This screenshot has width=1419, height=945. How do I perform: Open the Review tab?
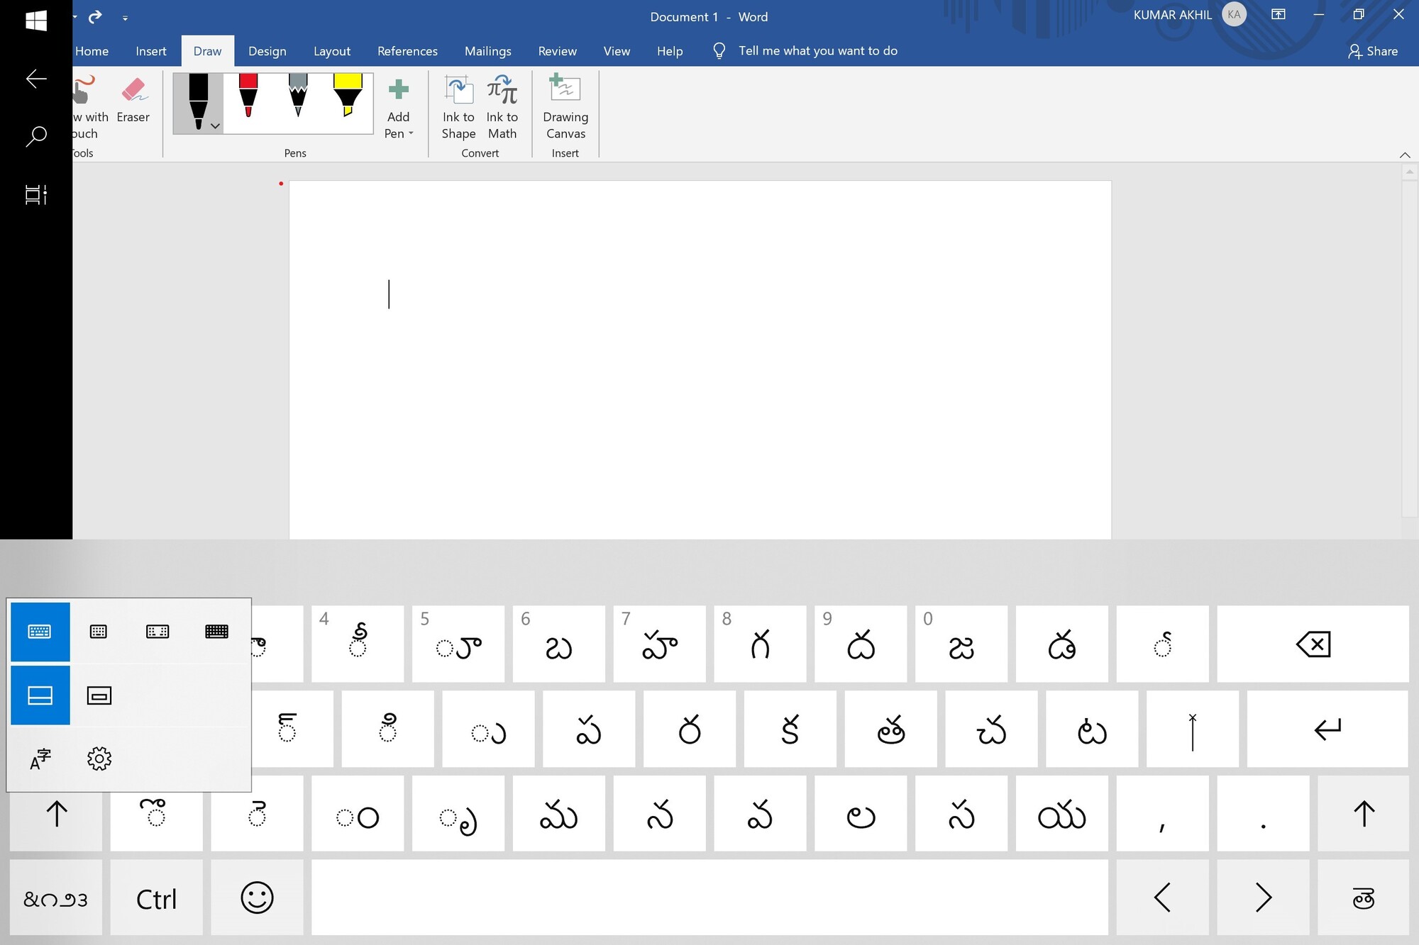pyautogui.click(x=558, y=51)
